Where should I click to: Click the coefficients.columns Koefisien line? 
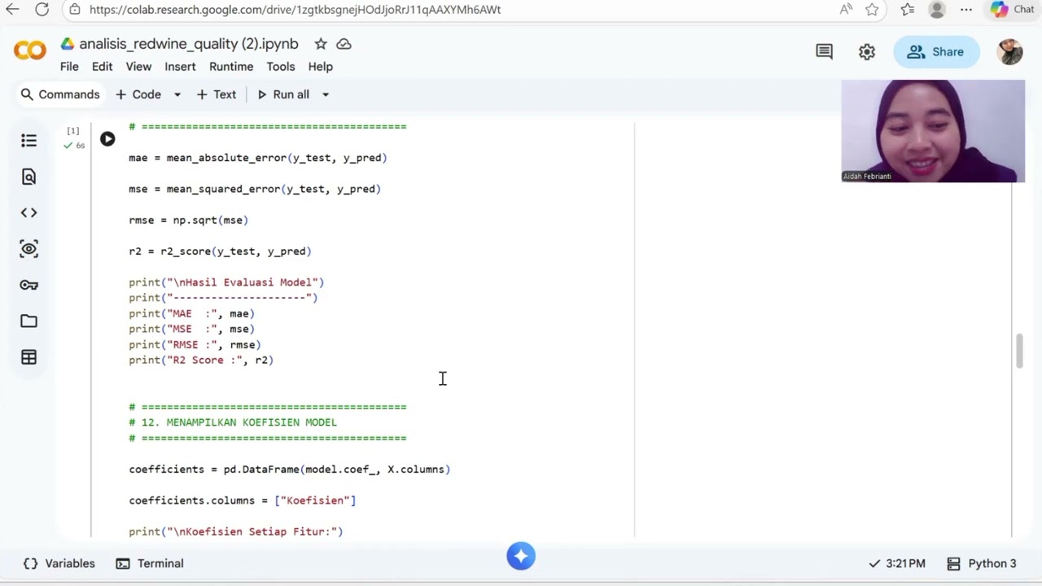coord(242,501)
